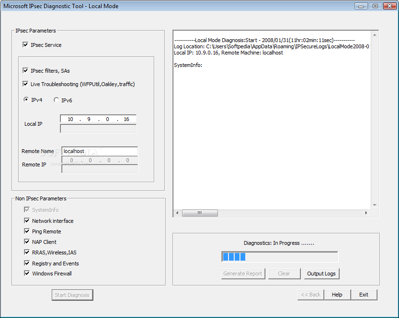Click the Local IP address field
The width and height of the screenshot is (399, 318).
(98, 119)
